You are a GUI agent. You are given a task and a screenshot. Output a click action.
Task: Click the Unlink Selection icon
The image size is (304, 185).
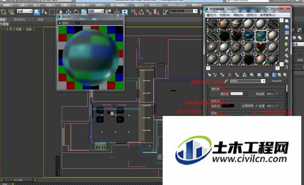pyautogui.click(x=3, y=12)
